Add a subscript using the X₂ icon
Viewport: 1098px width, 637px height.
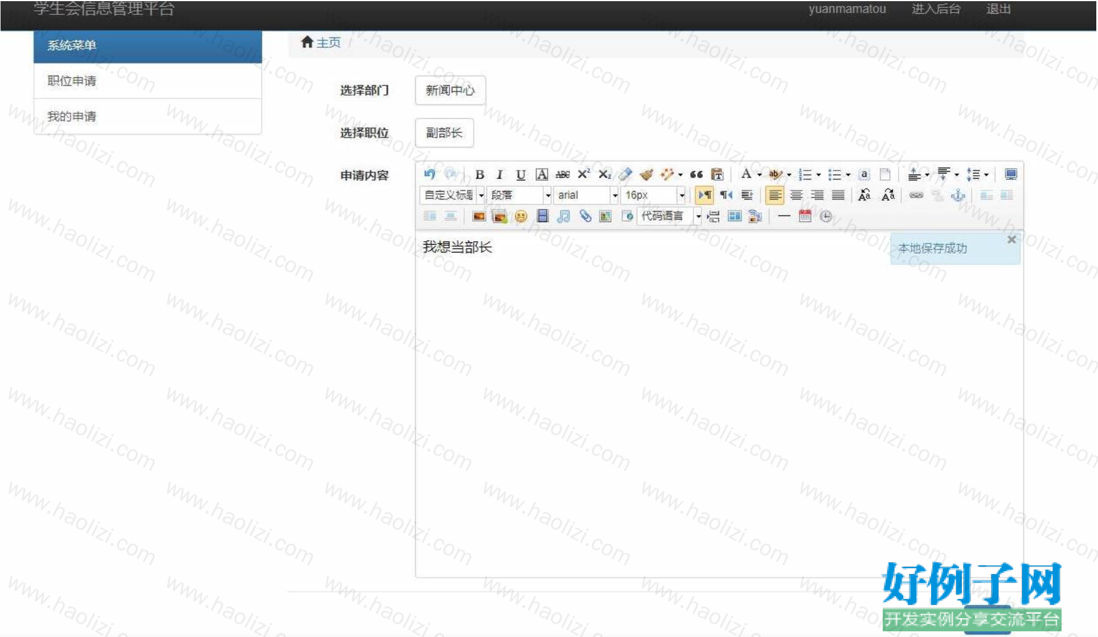pyautogui.click(x=605, y=174)
